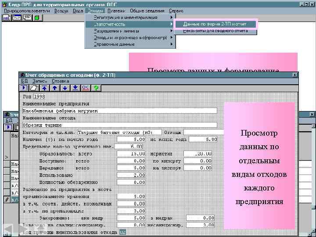Open the Запись menu in form window

click(39, 81)
